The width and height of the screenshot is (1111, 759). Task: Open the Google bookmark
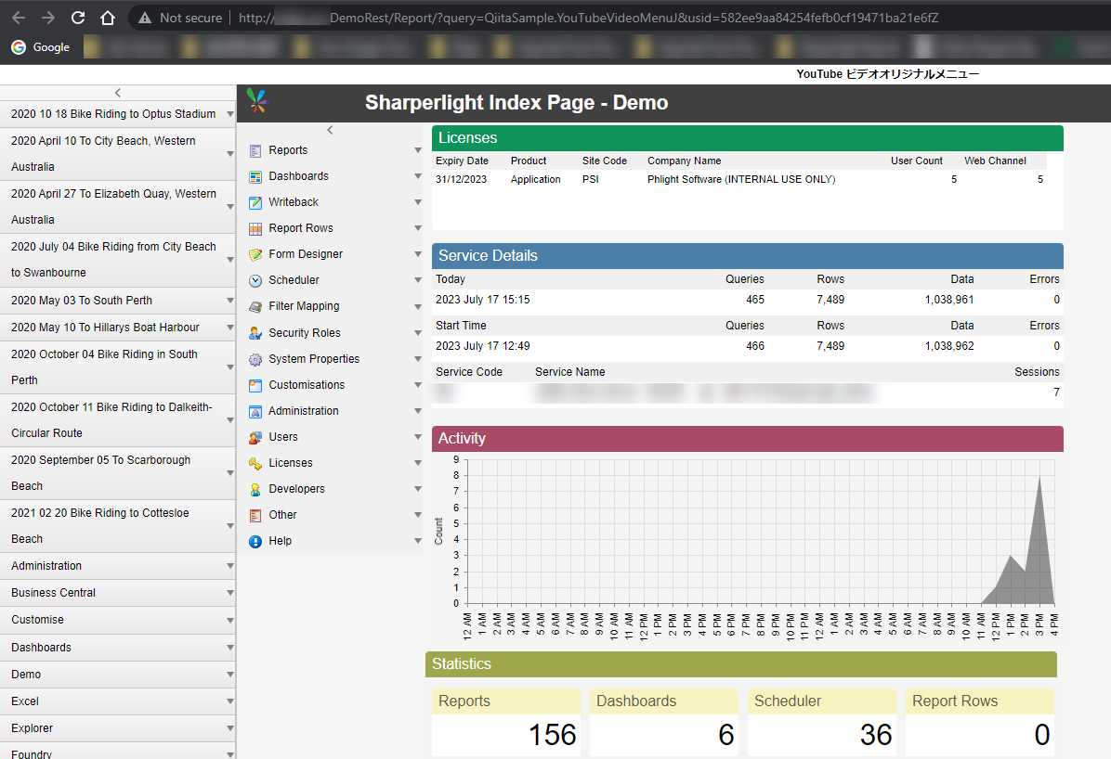(41, 47)
